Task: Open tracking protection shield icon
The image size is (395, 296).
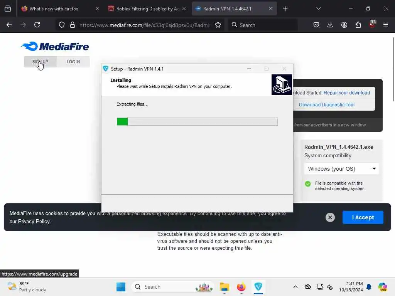Action: [x=61, y=25]
